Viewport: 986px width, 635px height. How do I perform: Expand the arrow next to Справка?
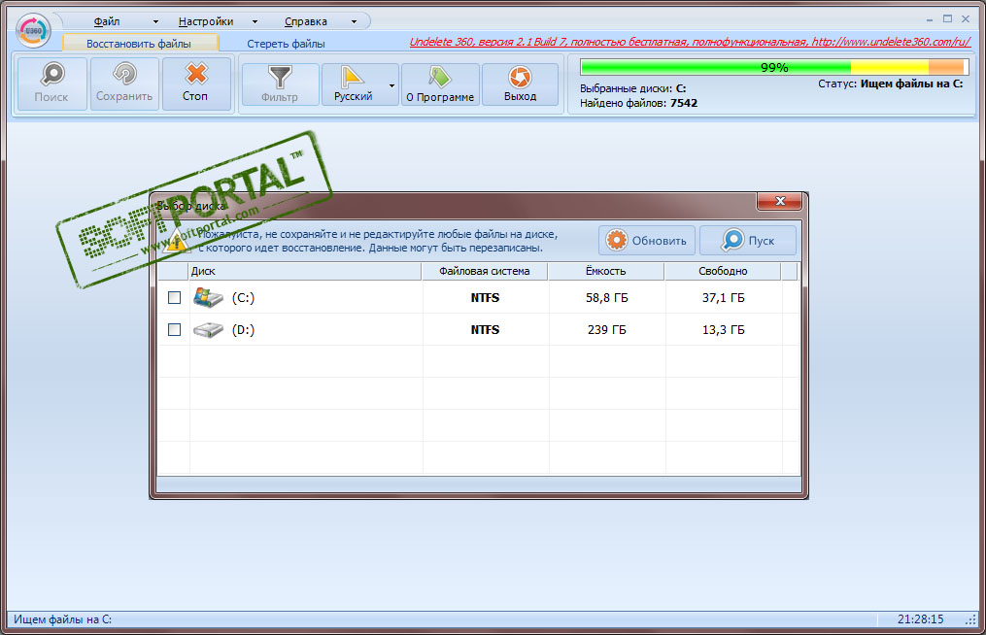point(354,22)
